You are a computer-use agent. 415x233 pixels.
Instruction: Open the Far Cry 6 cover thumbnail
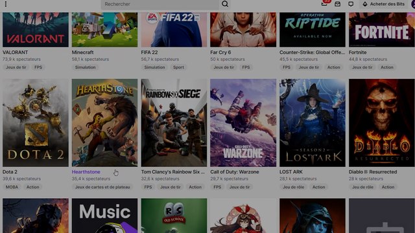243,30
